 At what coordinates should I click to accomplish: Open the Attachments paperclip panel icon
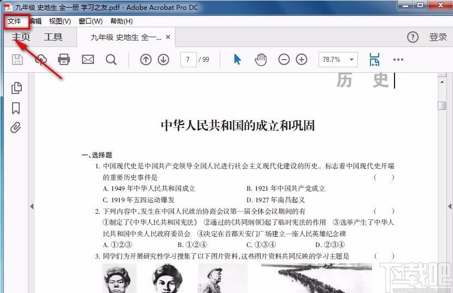(16, 127)
